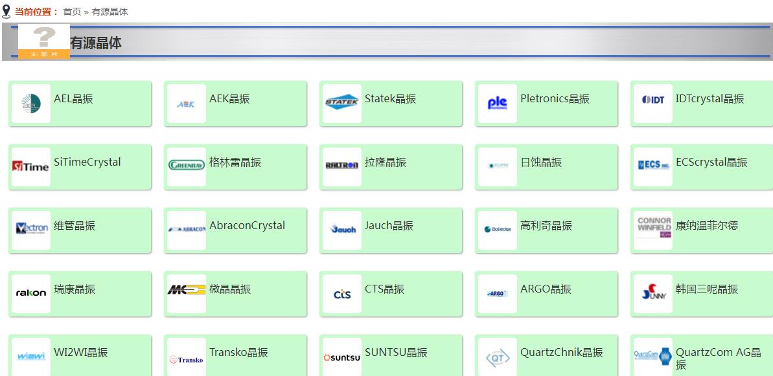
Task: Click the 格林雷晶振 link
Action: 235,162
